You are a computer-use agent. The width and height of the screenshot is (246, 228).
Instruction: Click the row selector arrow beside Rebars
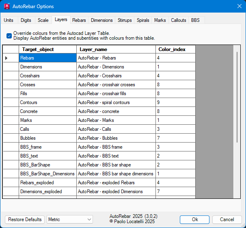[x=6, y=58]
